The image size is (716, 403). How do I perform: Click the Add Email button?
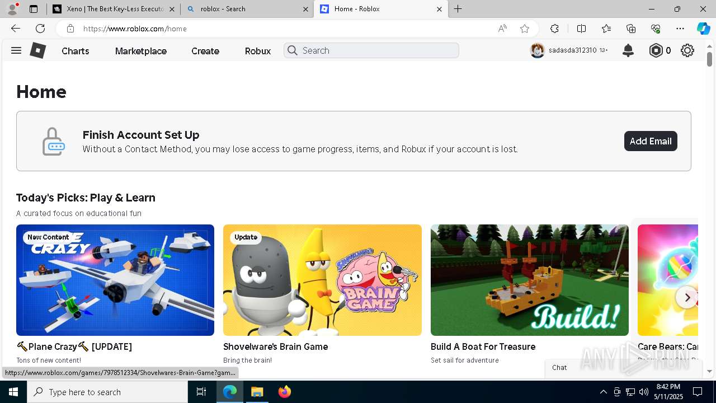tap(651, 141)
